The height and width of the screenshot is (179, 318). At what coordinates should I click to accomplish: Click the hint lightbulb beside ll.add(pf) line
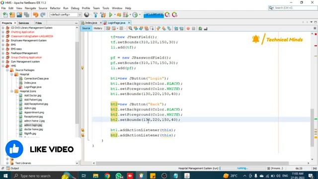coord(82,68)
